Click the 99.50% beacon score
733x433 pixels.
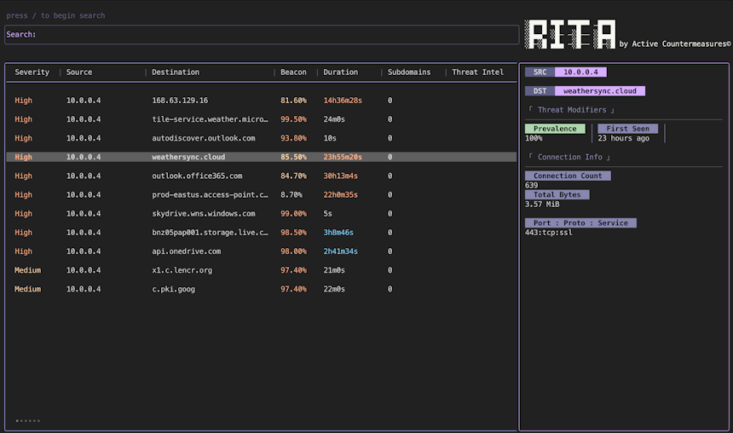293,119
